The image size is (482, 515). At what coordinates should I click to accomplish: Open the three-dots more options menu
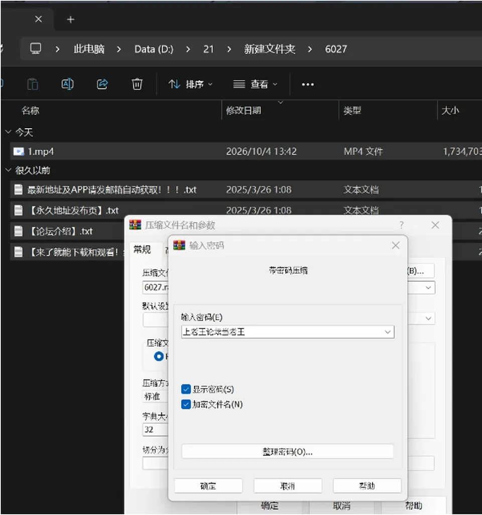point(307,85)
